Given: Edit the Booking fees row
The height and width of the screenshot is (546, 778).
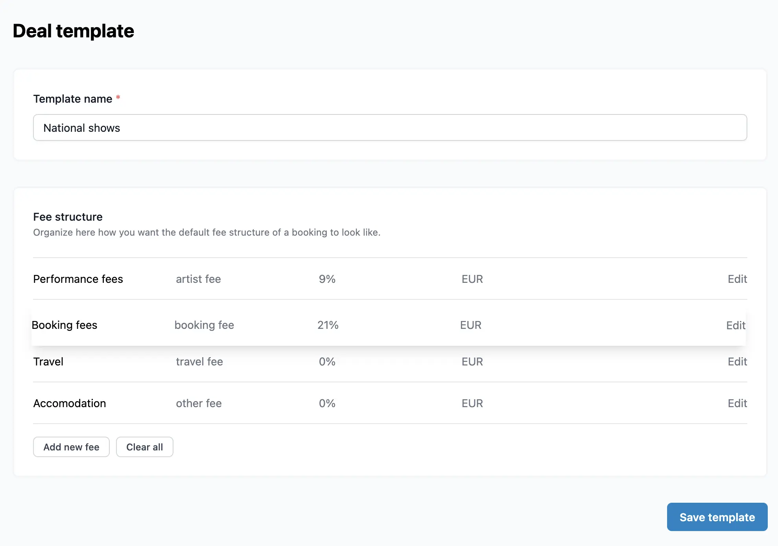Looking at the screenshot, I should [x=736, y=325].
